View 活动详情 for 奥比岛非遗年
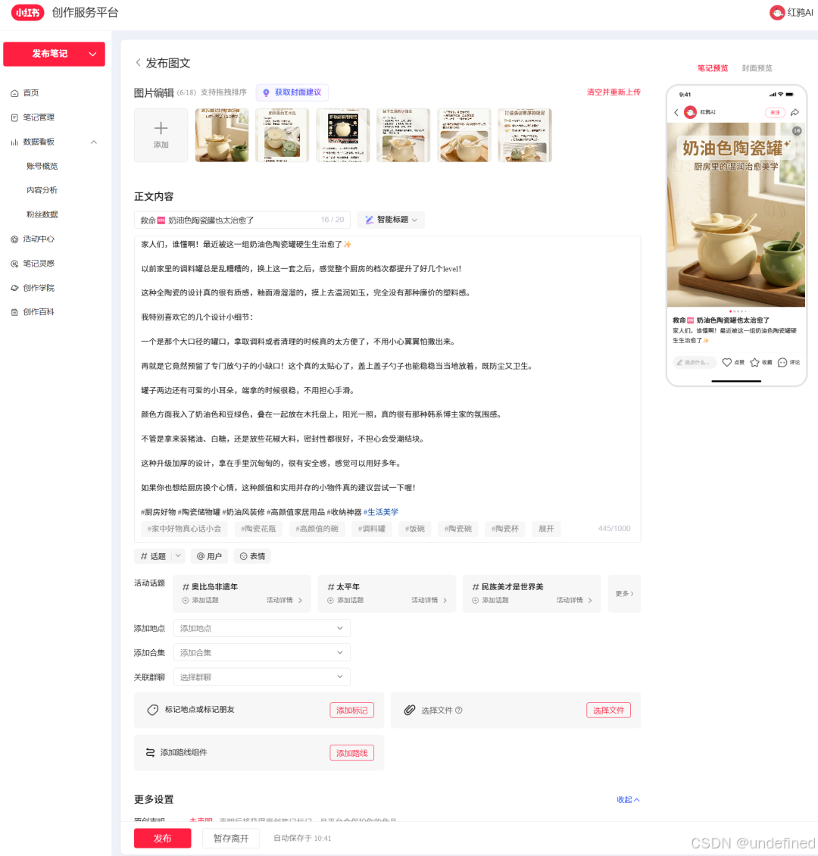The height and width of the screenshot is (856, 818). [284, 601]
